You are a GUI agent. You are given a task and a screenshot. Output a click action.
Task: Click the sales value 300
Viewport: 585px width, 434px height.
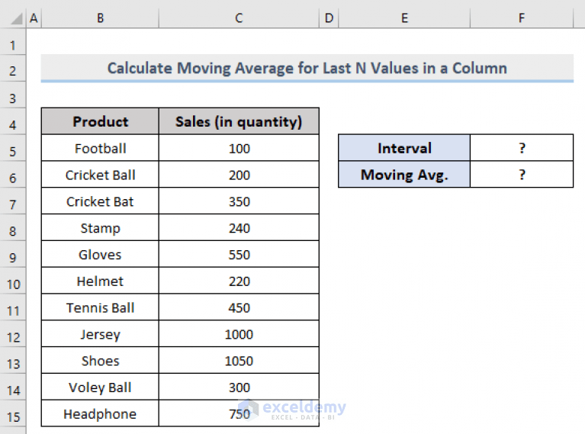(x=239, y=387)
